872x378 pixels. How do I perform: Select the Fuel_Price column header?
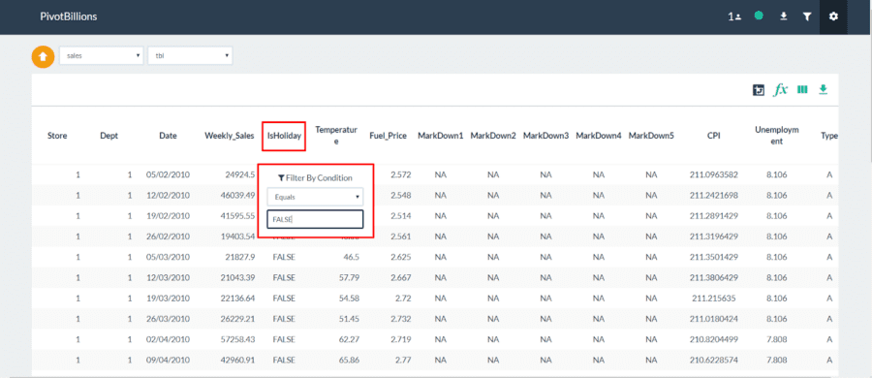pos(389,136)
